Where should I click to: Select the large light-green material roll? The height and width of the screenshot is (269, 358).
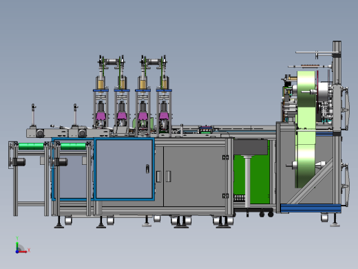[306, 129]
